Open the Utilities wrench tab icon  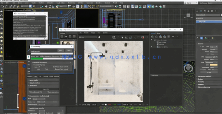[216, 11]
